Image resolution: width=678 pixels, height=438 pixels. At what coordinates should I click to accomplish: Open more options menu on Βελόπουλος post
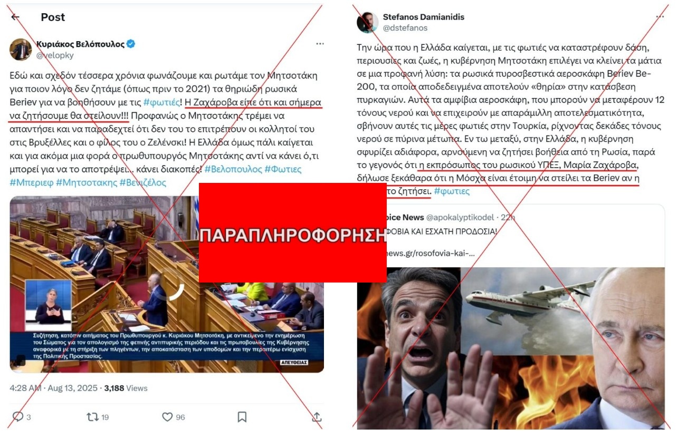[x=320, y=44]
